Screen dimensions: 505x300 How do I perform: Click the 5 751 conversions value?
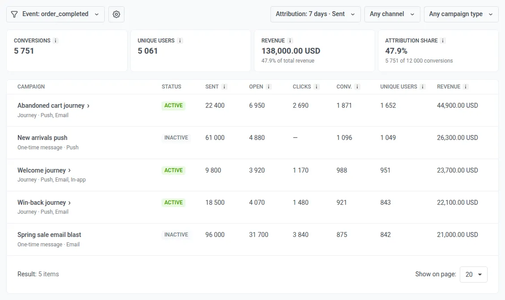click(x=24, y=51)
